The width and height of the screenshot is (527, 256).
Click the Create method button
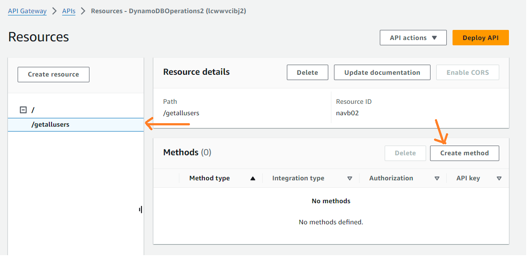464,153
